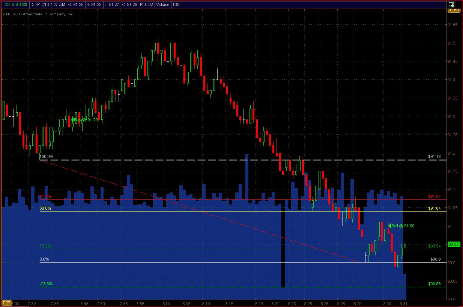Click the 91.5 price axis label

click(x=451, y=43)
